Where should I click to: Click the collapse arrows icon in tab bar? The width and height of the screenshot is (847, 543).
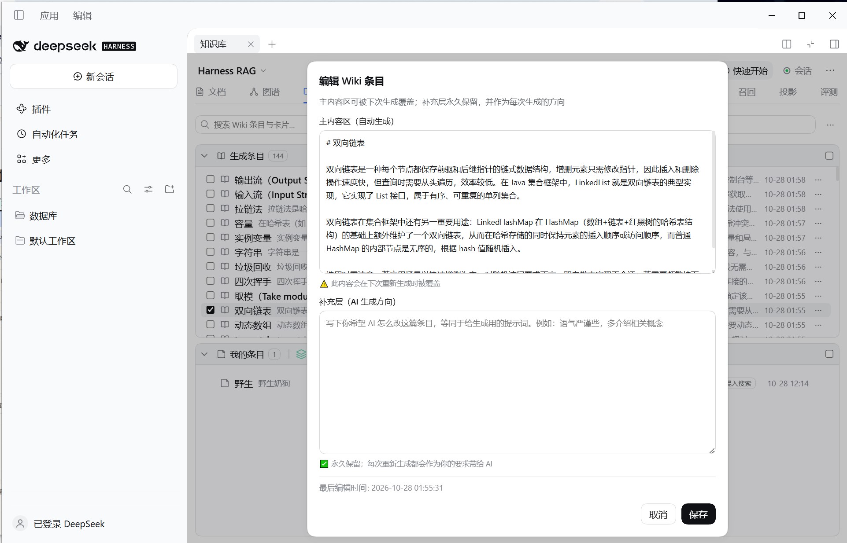click(810, 44)
